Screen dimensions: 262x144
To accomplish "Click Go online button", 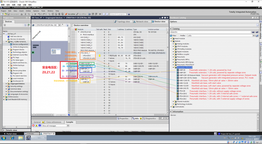I will (x=70, y=14).
